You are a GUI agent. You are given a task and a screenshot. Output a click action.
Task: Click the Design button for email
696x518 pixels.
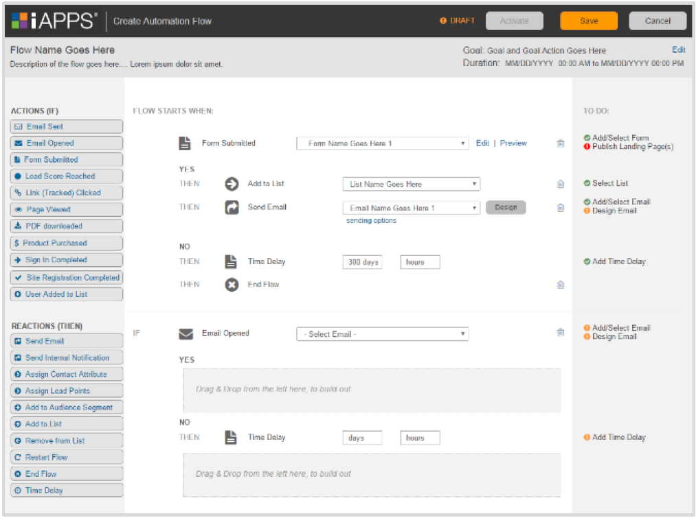coord(506,207)
